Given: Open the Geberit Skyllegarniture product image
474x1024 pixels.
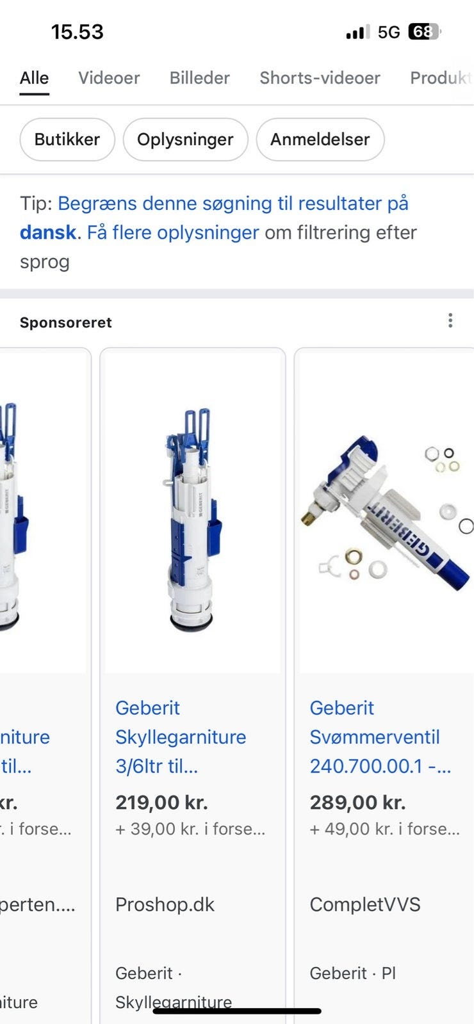Looking at the screenshot, I should pyautogui.click(x=192, y=512).
